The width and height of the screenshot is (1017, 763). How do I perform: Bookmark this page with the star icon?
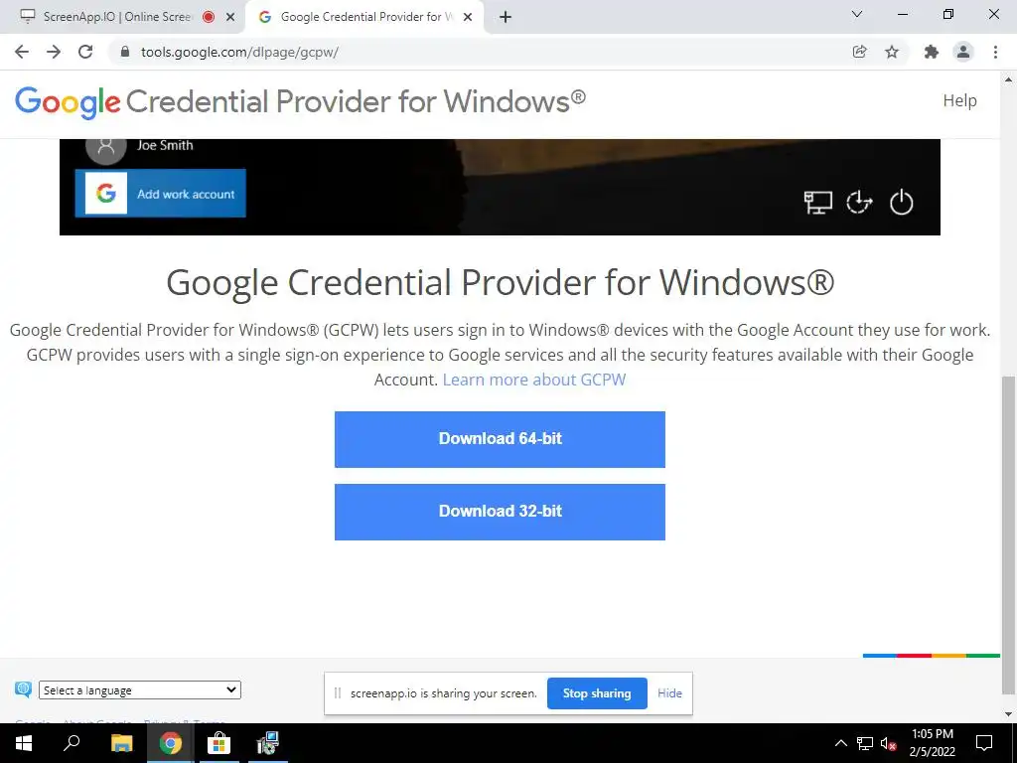(892, 52)
